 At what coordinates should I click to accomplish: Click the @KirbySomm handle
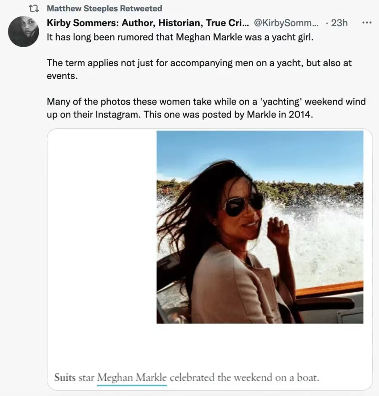286,23
